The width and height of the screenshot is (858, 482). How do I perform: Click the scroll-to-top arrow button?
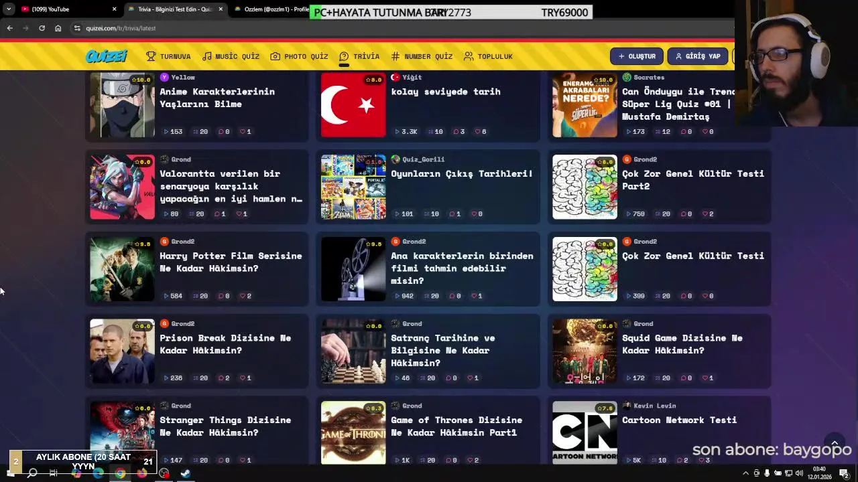tap(835, 443)
